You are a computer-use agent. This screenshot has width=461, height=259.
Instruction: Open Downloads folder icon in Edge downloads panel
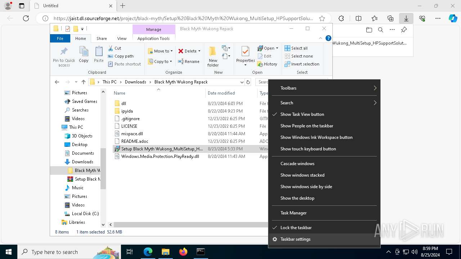[369, 30]
